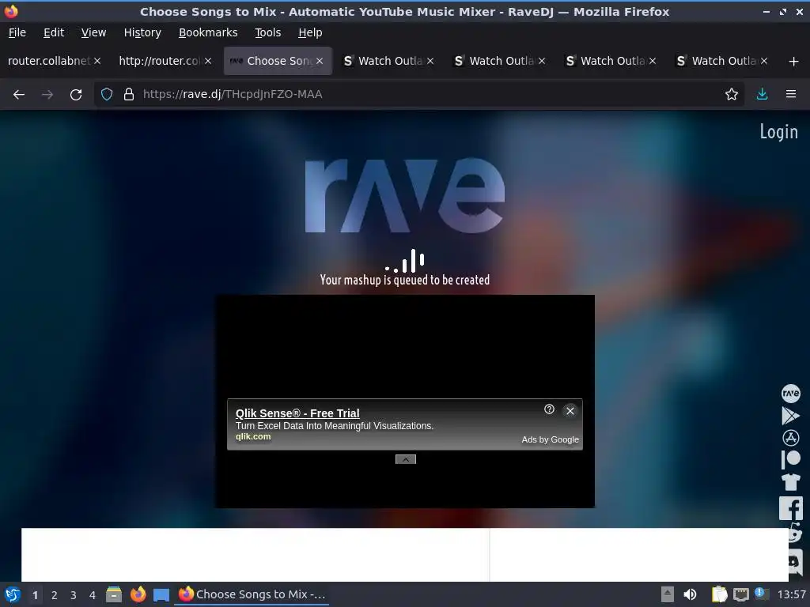Open the Help menu
This screenshot has width=810, height=607.
pyautogui.click(x=310, y=32)
